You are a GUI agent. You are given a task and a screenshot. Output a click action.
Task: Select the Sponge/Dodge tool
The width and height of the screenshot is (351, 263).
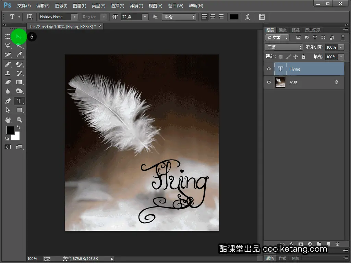tap(19, 91)
